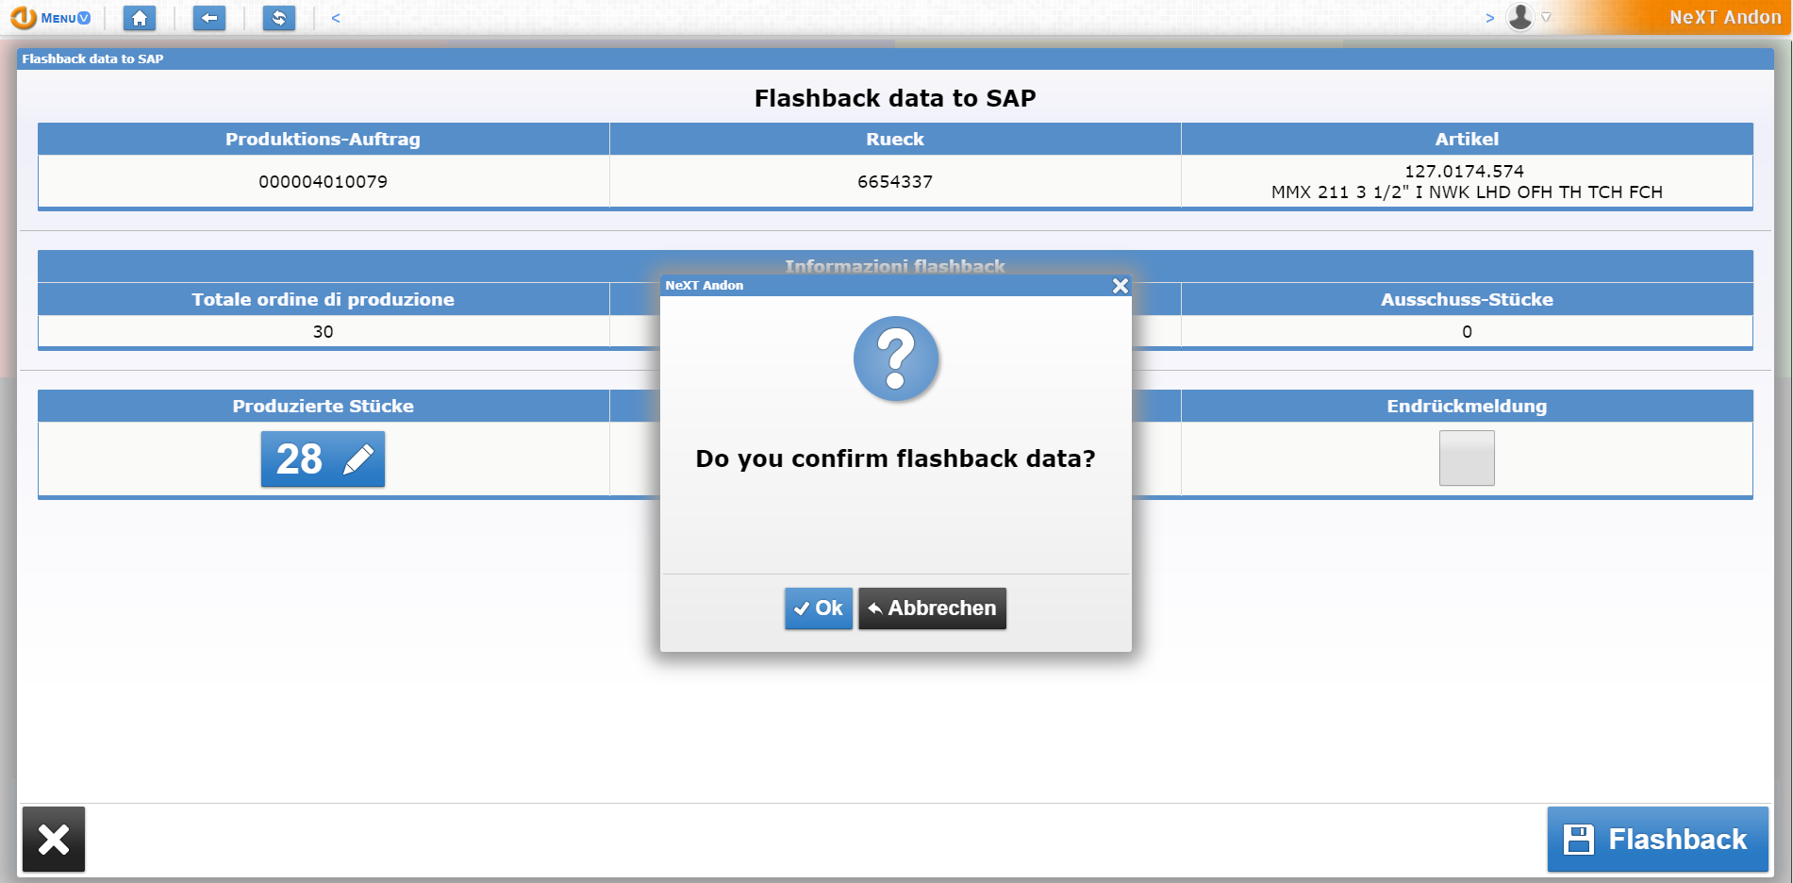Image resolution: width=1793 pixels, height=883 pixels.
Task: Click the back arrow toolbar icon
Action: 208,17
